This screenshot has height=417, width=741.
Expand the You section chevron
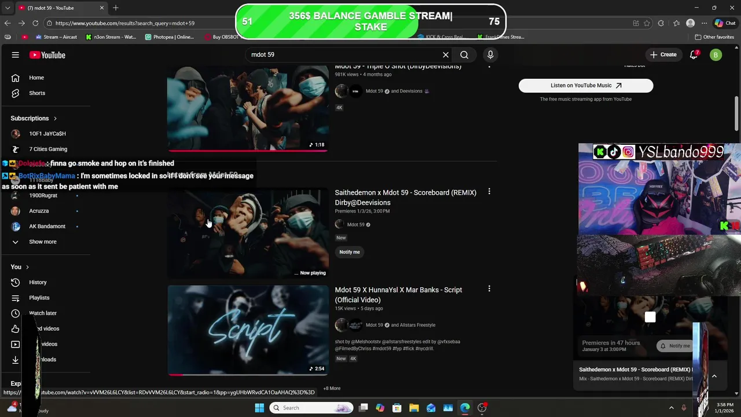(x=27, y=267)
